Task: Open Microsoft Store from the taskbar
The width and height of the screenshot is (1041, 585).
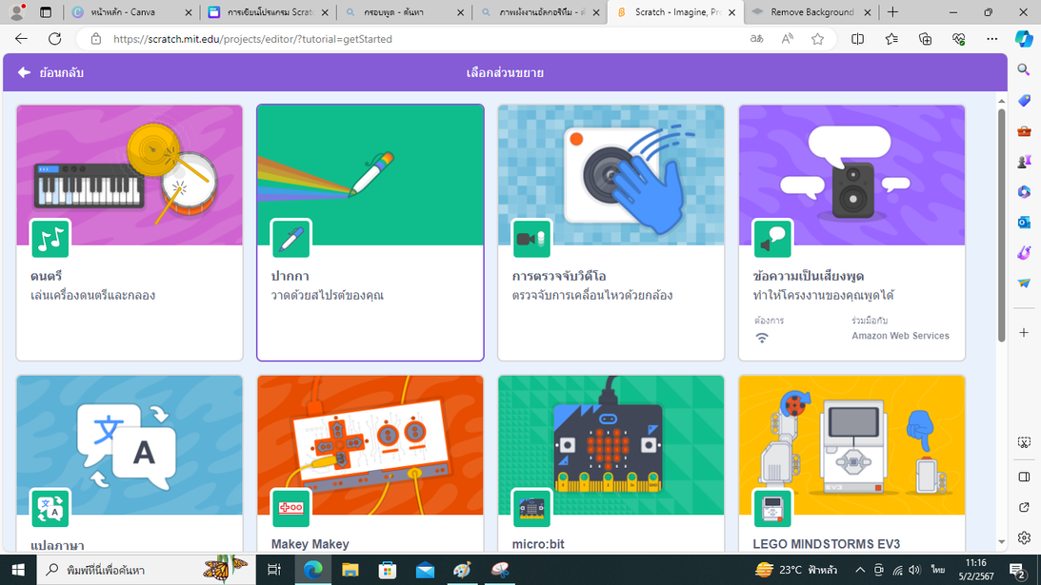Action: click(388, 570)
